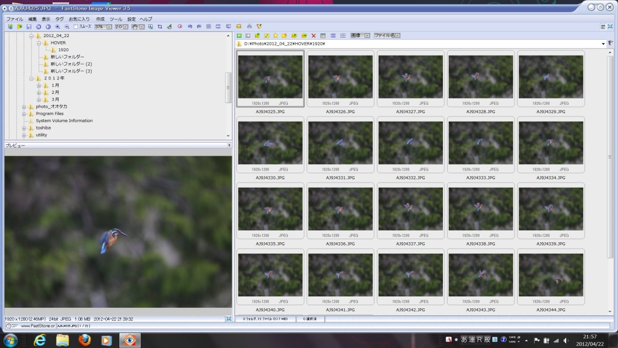Click the Save icon in the toolbar
Screen dimensions: 618x348
click(x=29, y=26)
